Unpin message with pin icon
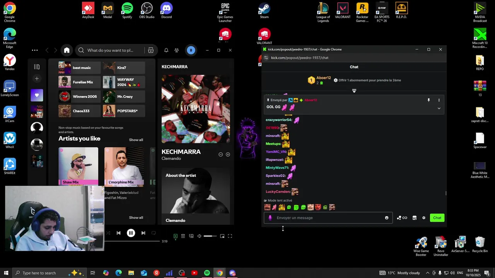The width and height of the screenshot is (495, 278). click(x=428, y=100)
